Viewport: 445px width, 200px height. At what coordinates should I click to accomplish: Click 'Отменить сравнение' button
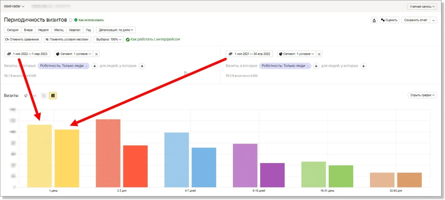[23, 40]
